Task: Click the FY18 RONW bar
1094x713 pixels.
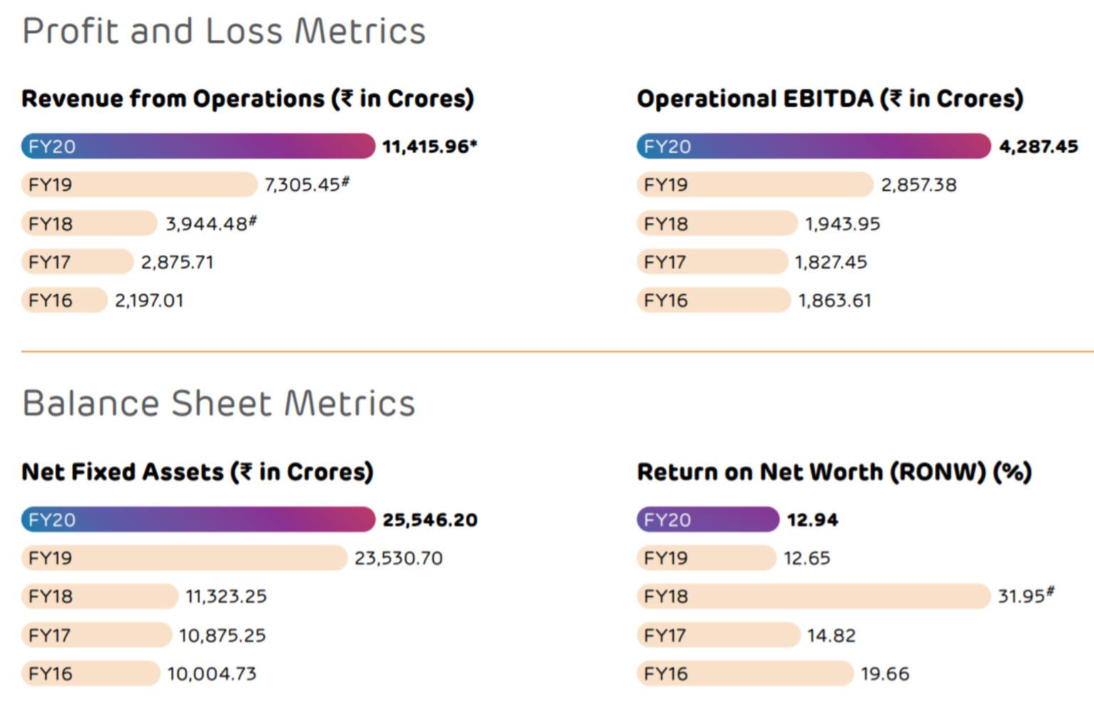Action: [x=813, y=596]
